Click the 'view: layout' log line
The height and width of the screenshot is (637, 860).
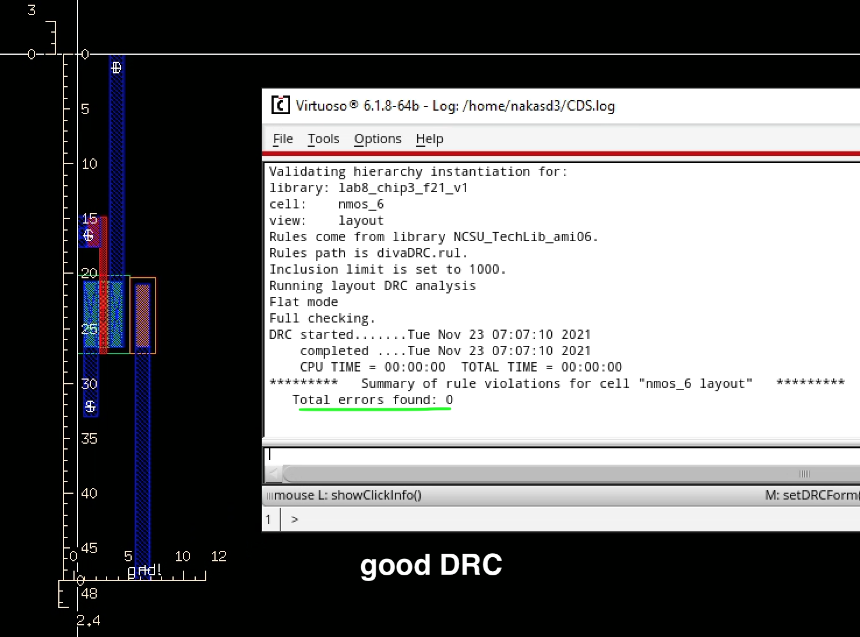point(326,220)
